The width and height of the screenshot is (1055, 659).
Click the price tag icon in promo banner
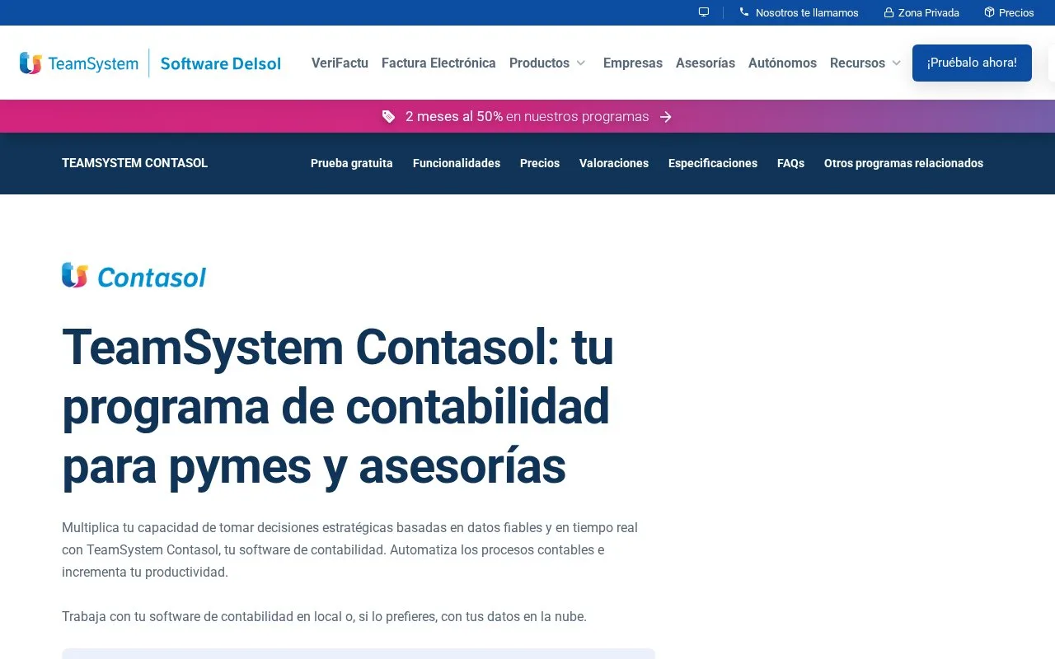pos(389,116)
